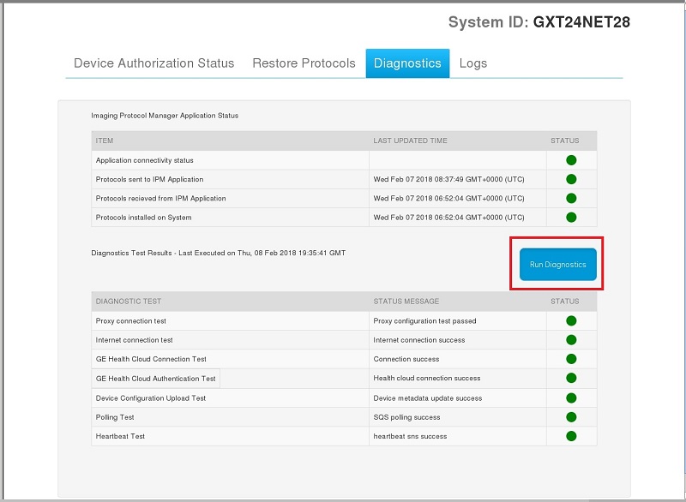Click status indicator for Heartbeat Test

tap(571, 436)
